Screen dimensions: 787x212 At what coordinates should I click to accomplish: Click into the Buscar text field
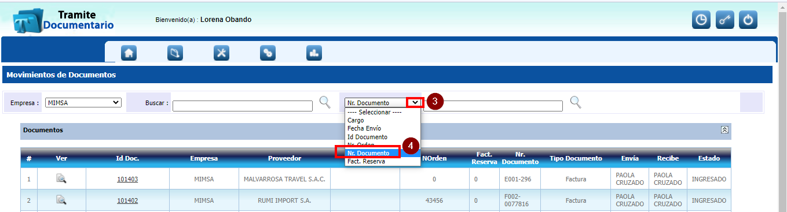click(x=243, y=106)
